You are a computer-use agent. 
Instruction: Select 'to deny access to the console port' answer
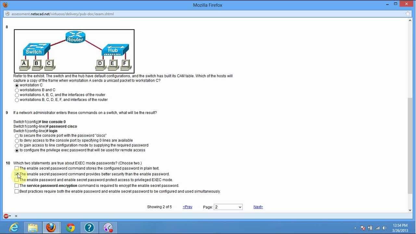point(17,141)
